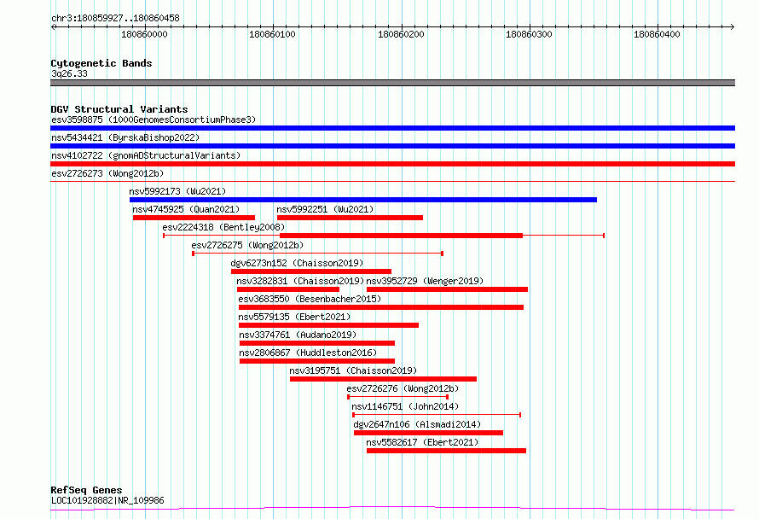The image size is (759, 519).
Task: Open the nsv5992173 (Wu2021) label
Action: point(177,191)
